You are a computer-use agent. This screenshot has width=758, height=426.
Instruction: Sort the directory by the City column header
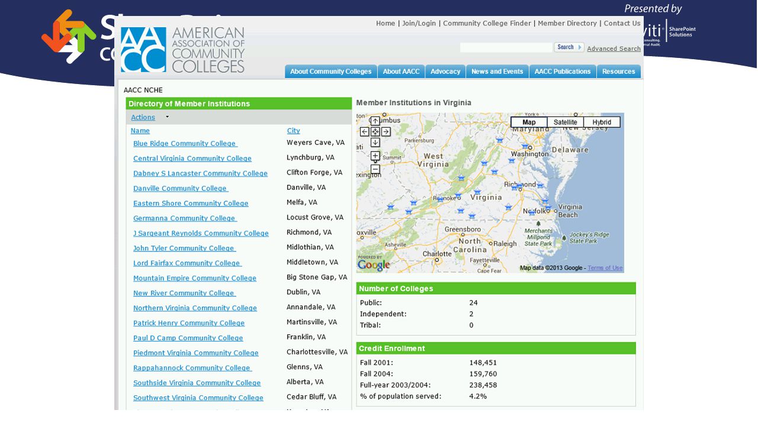click(x=293, y=131)
